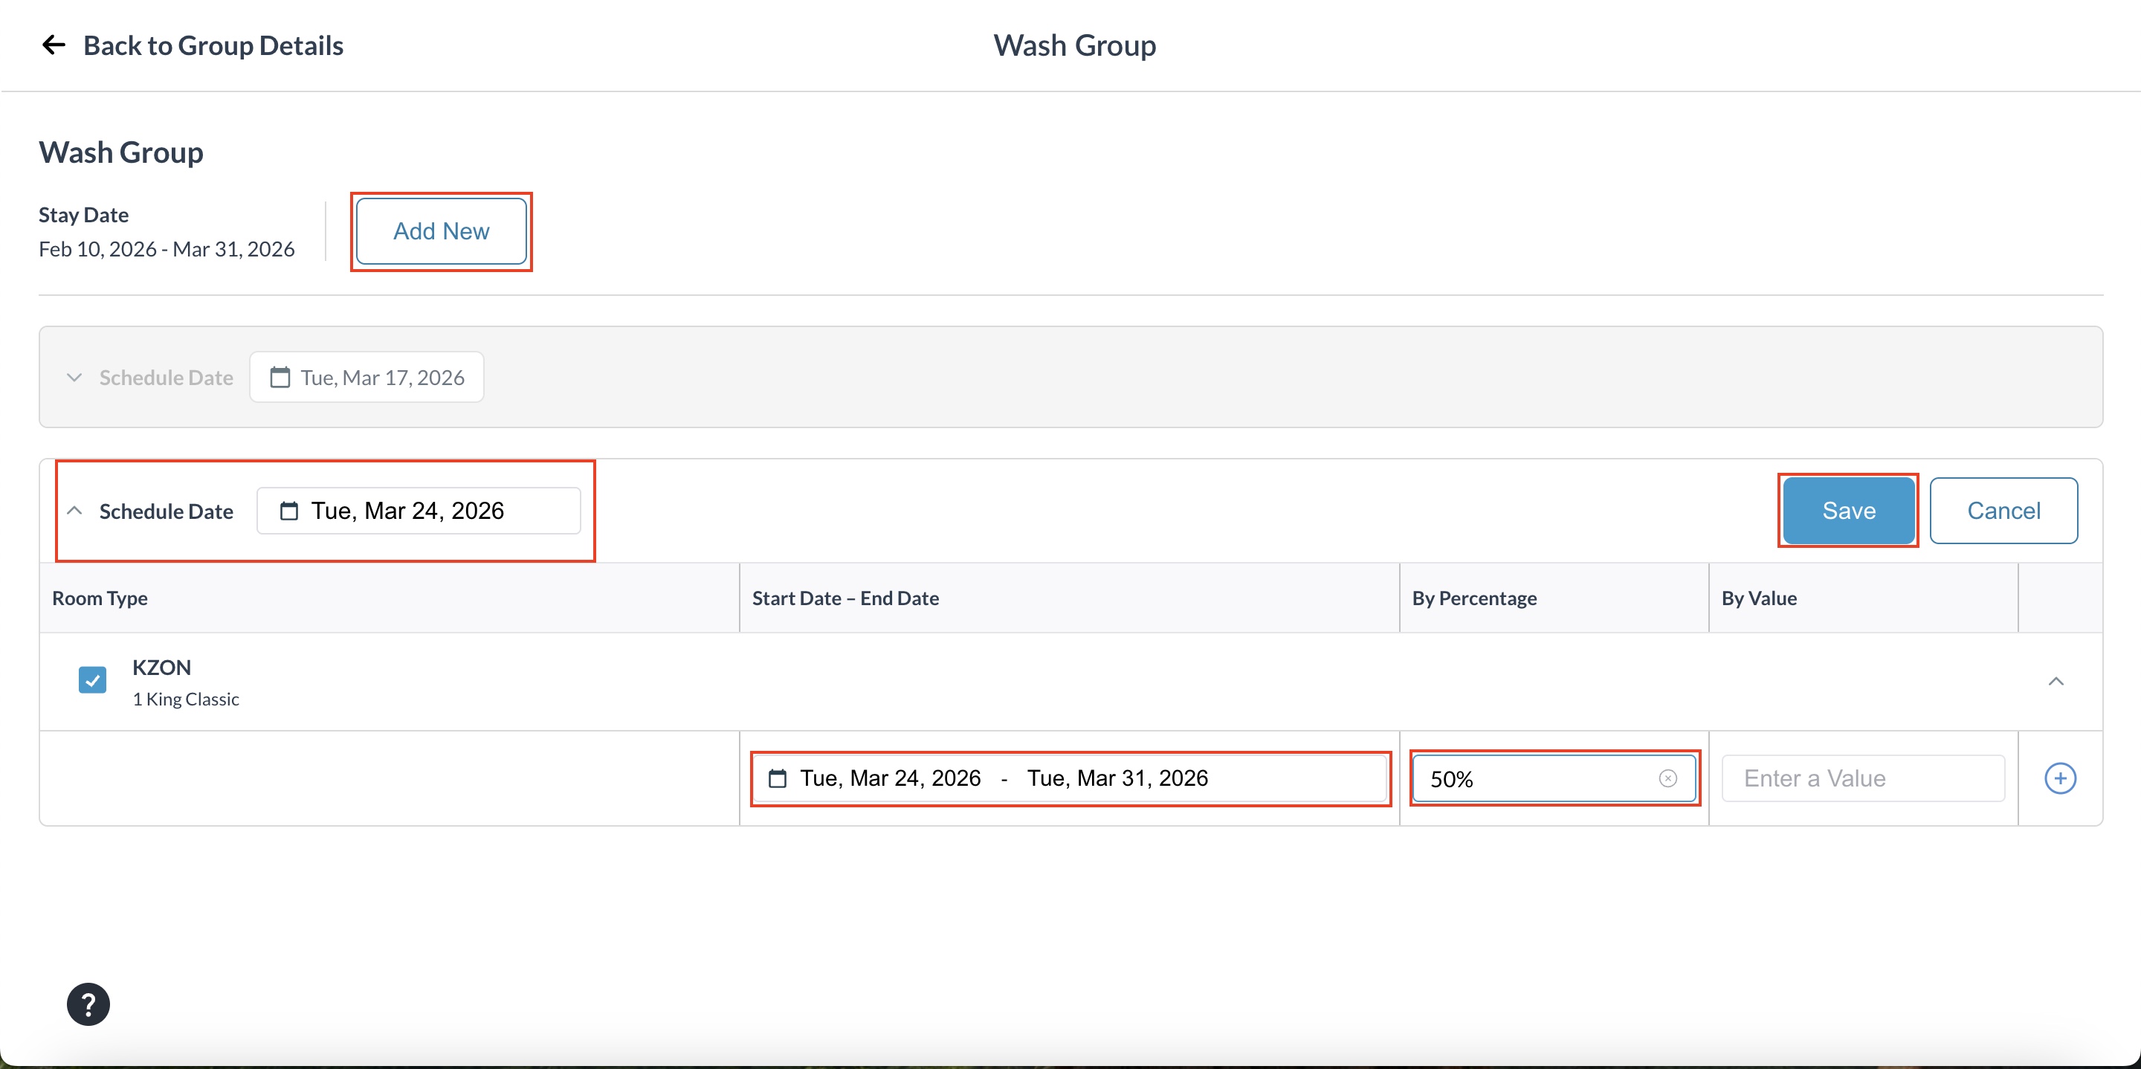This screenshot has height=1069, width=2141.
Task: Save the wash schedule
Action: [x=1848, y=511]
